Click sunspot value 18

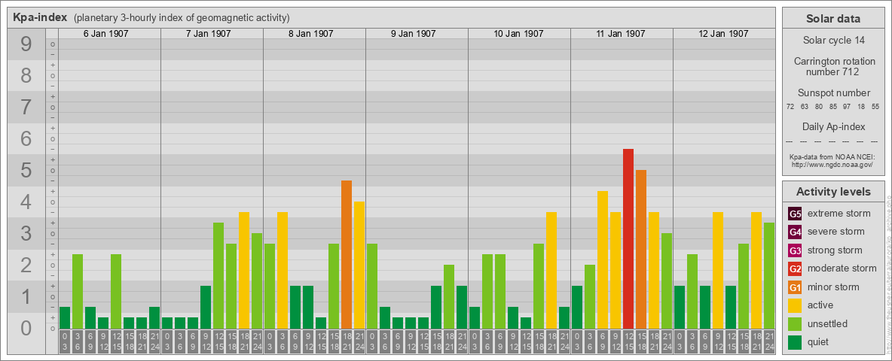(x=861, y=106)
